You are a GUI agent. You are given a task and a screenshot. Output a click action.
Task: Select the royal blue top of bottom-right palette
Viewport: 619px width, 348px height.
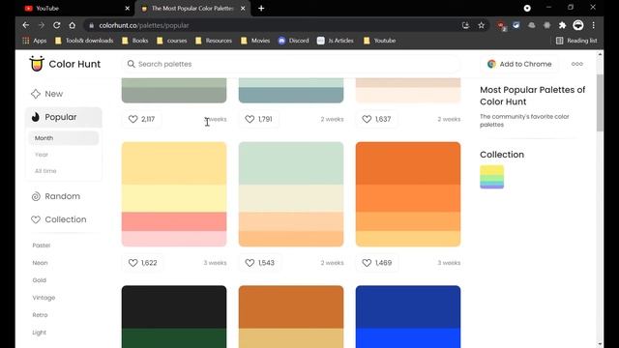[x=408, y=307]
